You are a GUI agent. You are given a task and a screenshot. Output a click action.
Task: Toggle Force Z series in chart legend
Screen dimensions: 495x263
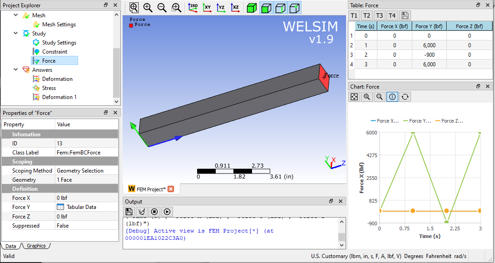pyautogui.click(x=449, y=121)
